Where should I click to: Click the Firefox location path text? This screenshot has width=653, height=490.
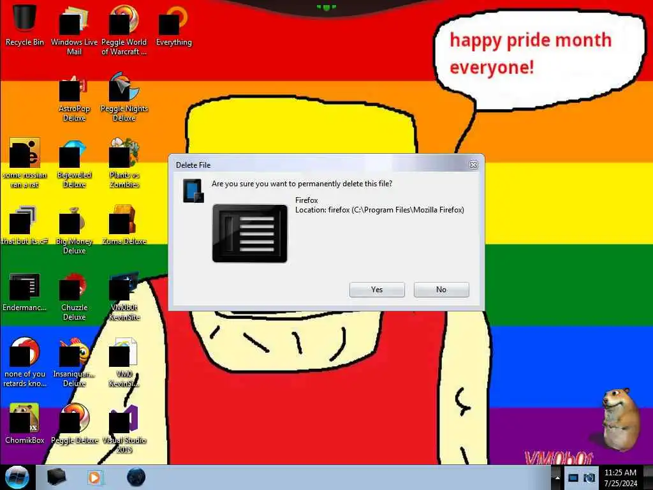[x=379, y=210]
